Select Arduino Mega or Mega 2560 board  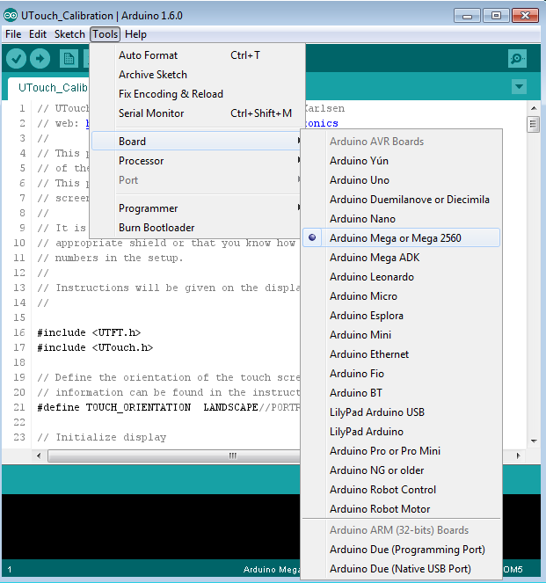pos(402,238)
